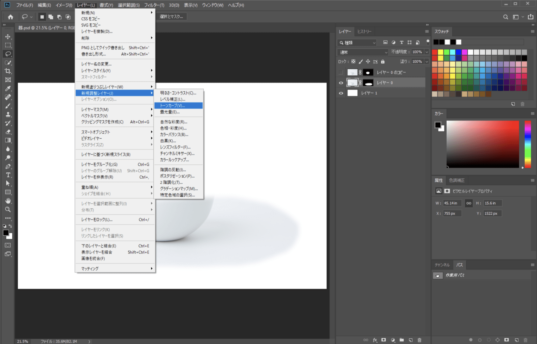Screen dimensions: 537x344
Task: Click the W width input field
Action: (452, 203)
